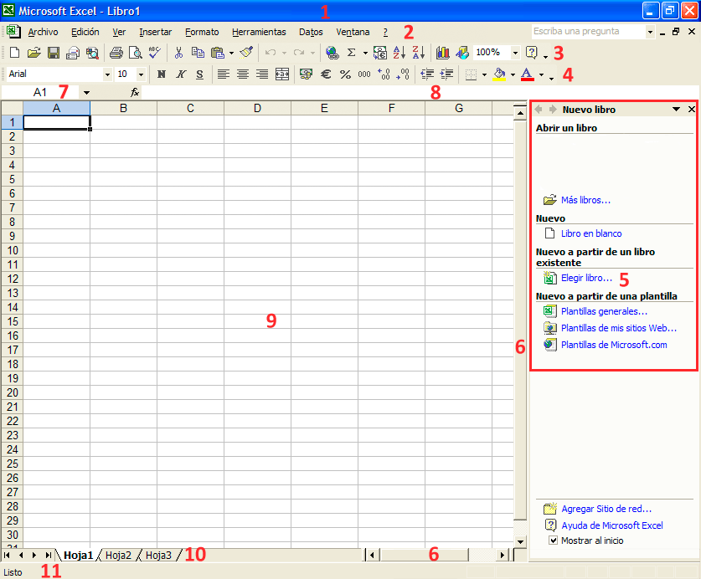This screenshot has height=579, width=701.
Task: Open Plantillas de Microsoft.com link
Action: [614, 345]
